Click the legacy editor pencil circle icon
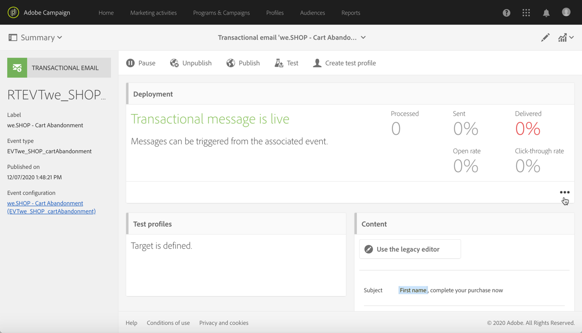This screenshot has height=333, width=582. (369, 249)
